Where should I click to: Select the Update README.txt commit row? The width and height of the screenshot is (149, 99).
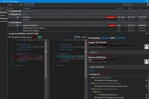tap(78, 25)
